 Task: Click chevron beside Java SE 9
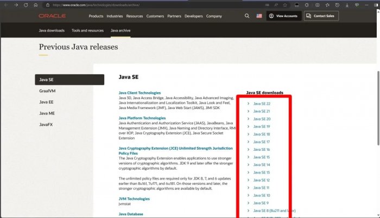248,203
